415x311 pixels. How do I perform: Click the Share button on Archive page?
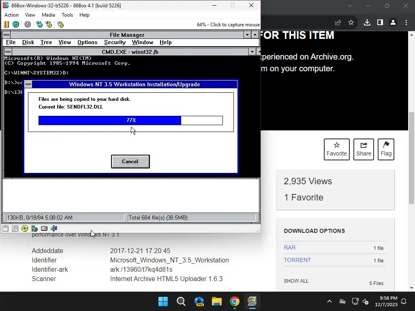364,149
